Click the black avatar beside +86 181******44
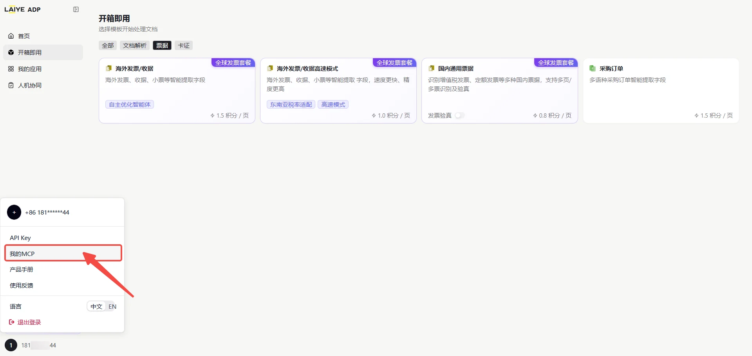Screen dimensions: 752x356 (14, 212)
